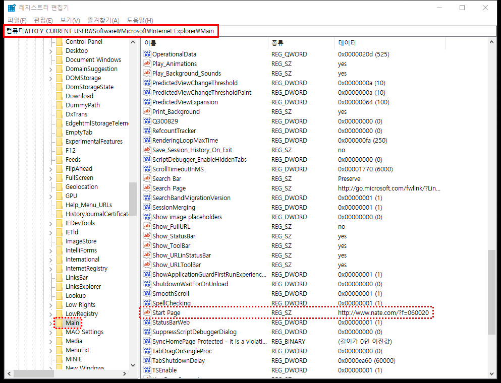Click the Show_StatusBar string icon
The image size is (501, 383).
[x=147, y=236]
